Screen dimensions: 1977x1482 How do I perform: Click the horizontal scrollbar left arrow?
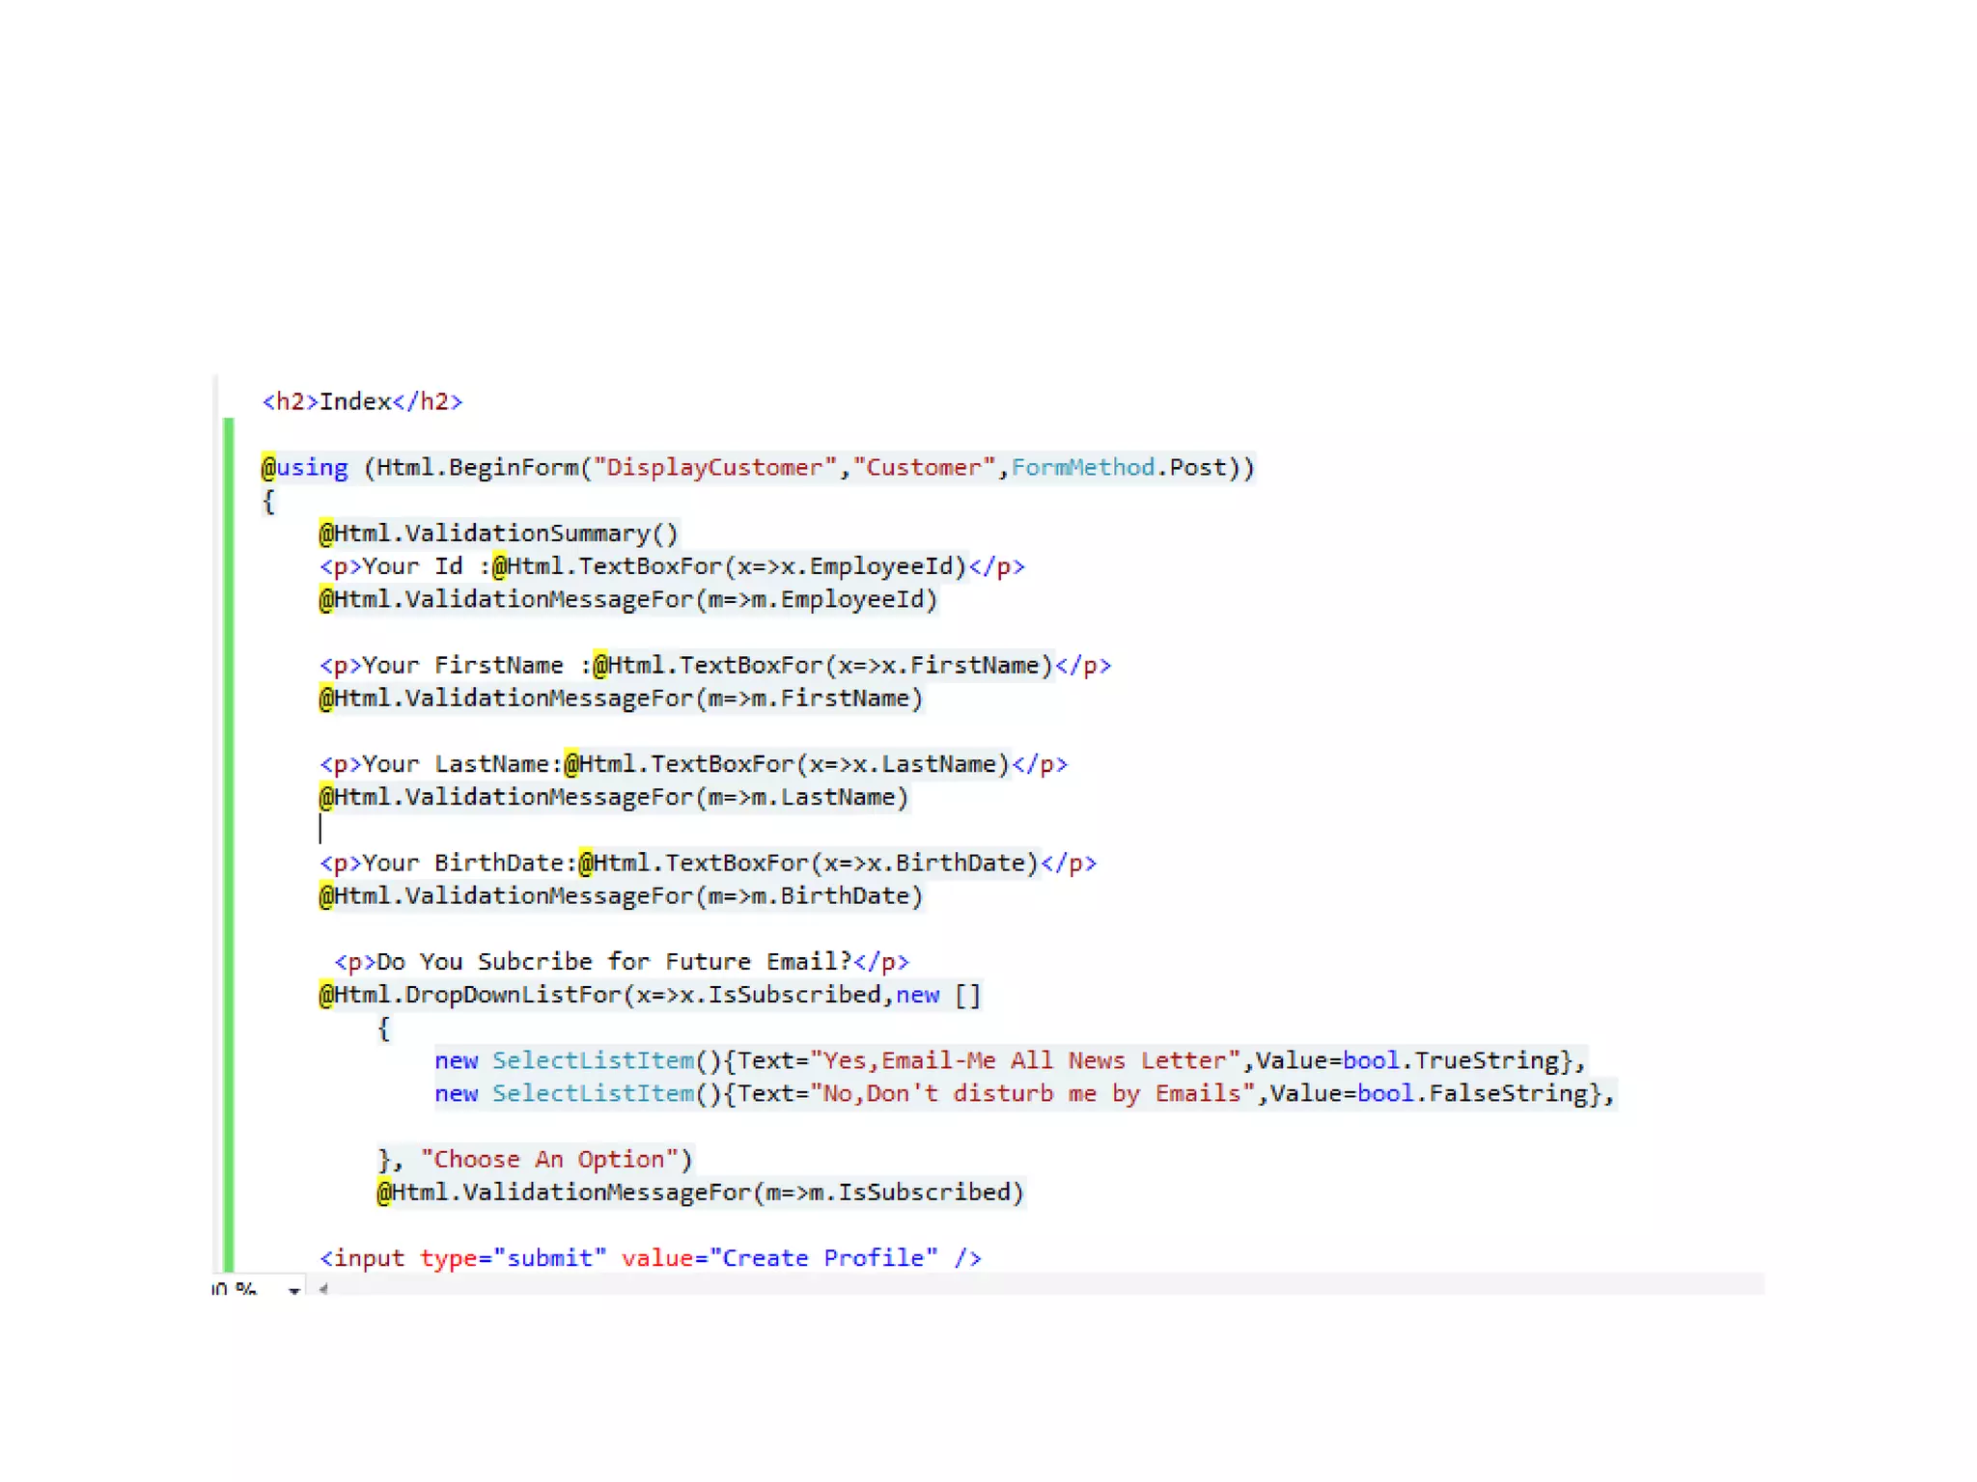pos(323,1288)
